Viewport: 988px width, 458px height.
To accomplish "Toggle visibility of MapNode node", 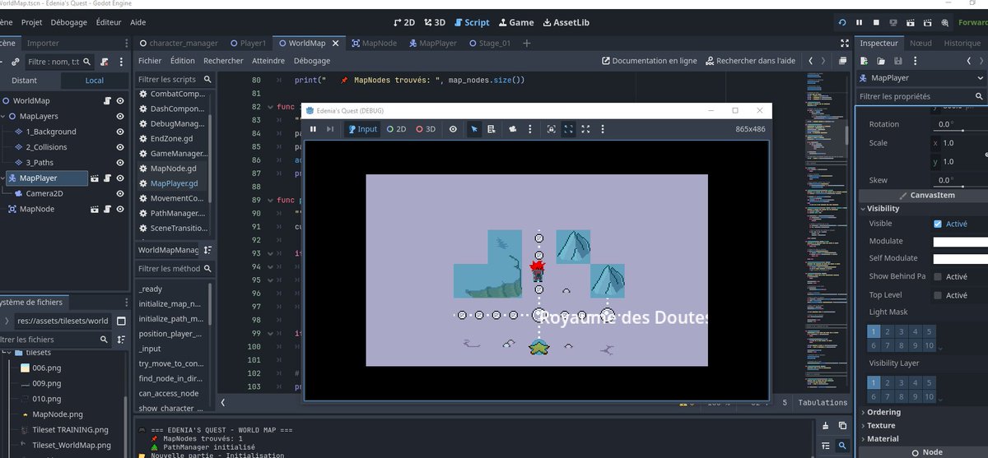I will pyautogui.click(x=120, y=210).
